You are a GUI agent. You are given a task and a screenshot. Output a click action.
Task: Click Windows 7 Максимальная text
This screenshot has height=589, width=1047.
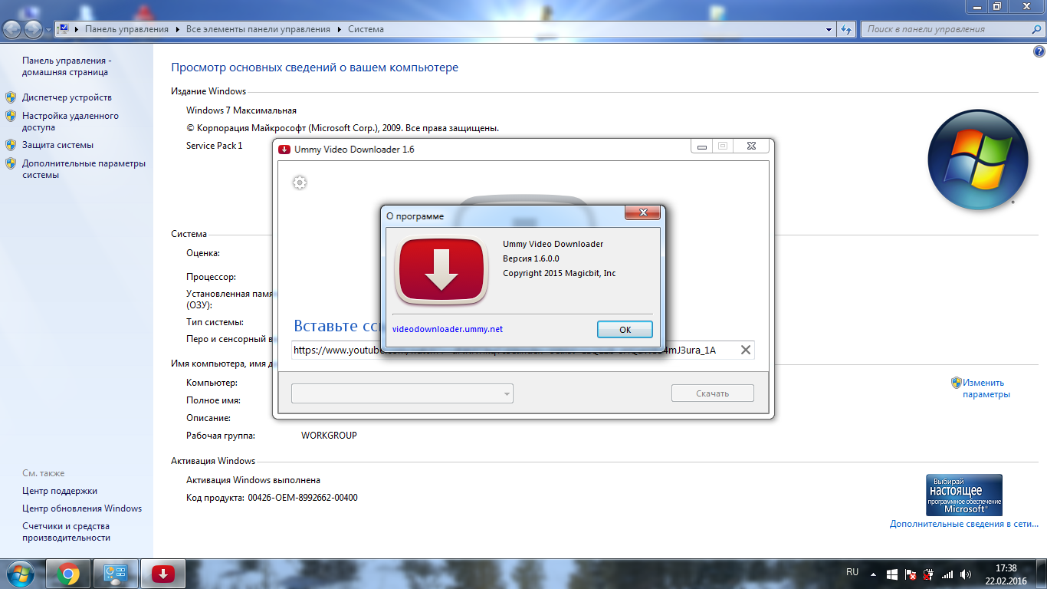pyautogui.click(x=241, y=110)
